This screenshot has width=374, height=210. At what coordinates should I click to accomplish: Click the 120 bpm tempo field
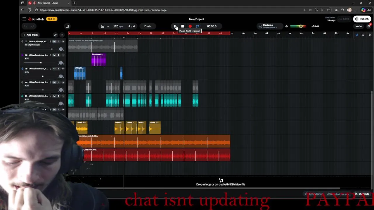click(x=118, y=26)
